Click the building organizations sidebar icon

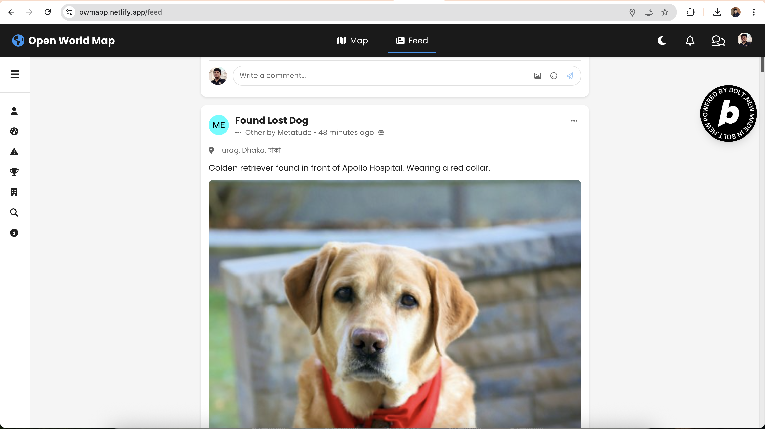pyautogui.click(x=14, y=192)
